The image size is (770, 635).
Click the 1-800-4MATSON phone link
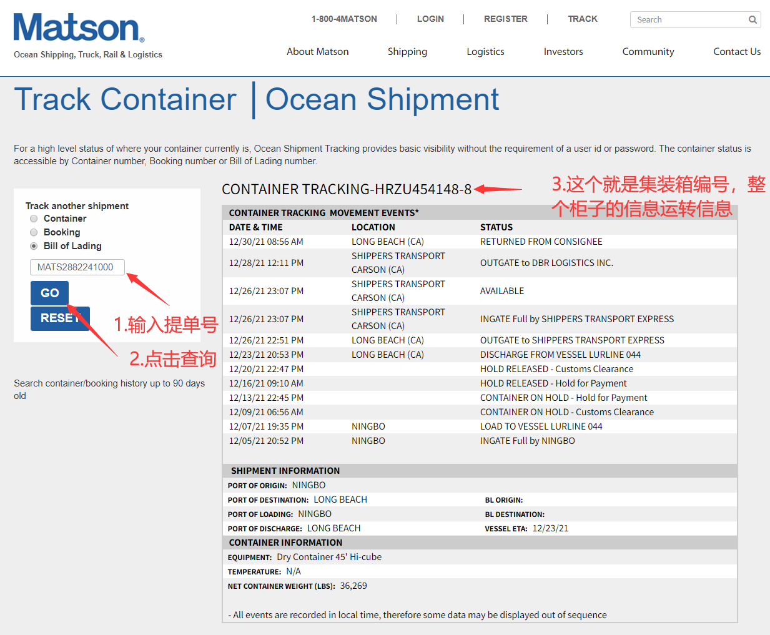344,19
